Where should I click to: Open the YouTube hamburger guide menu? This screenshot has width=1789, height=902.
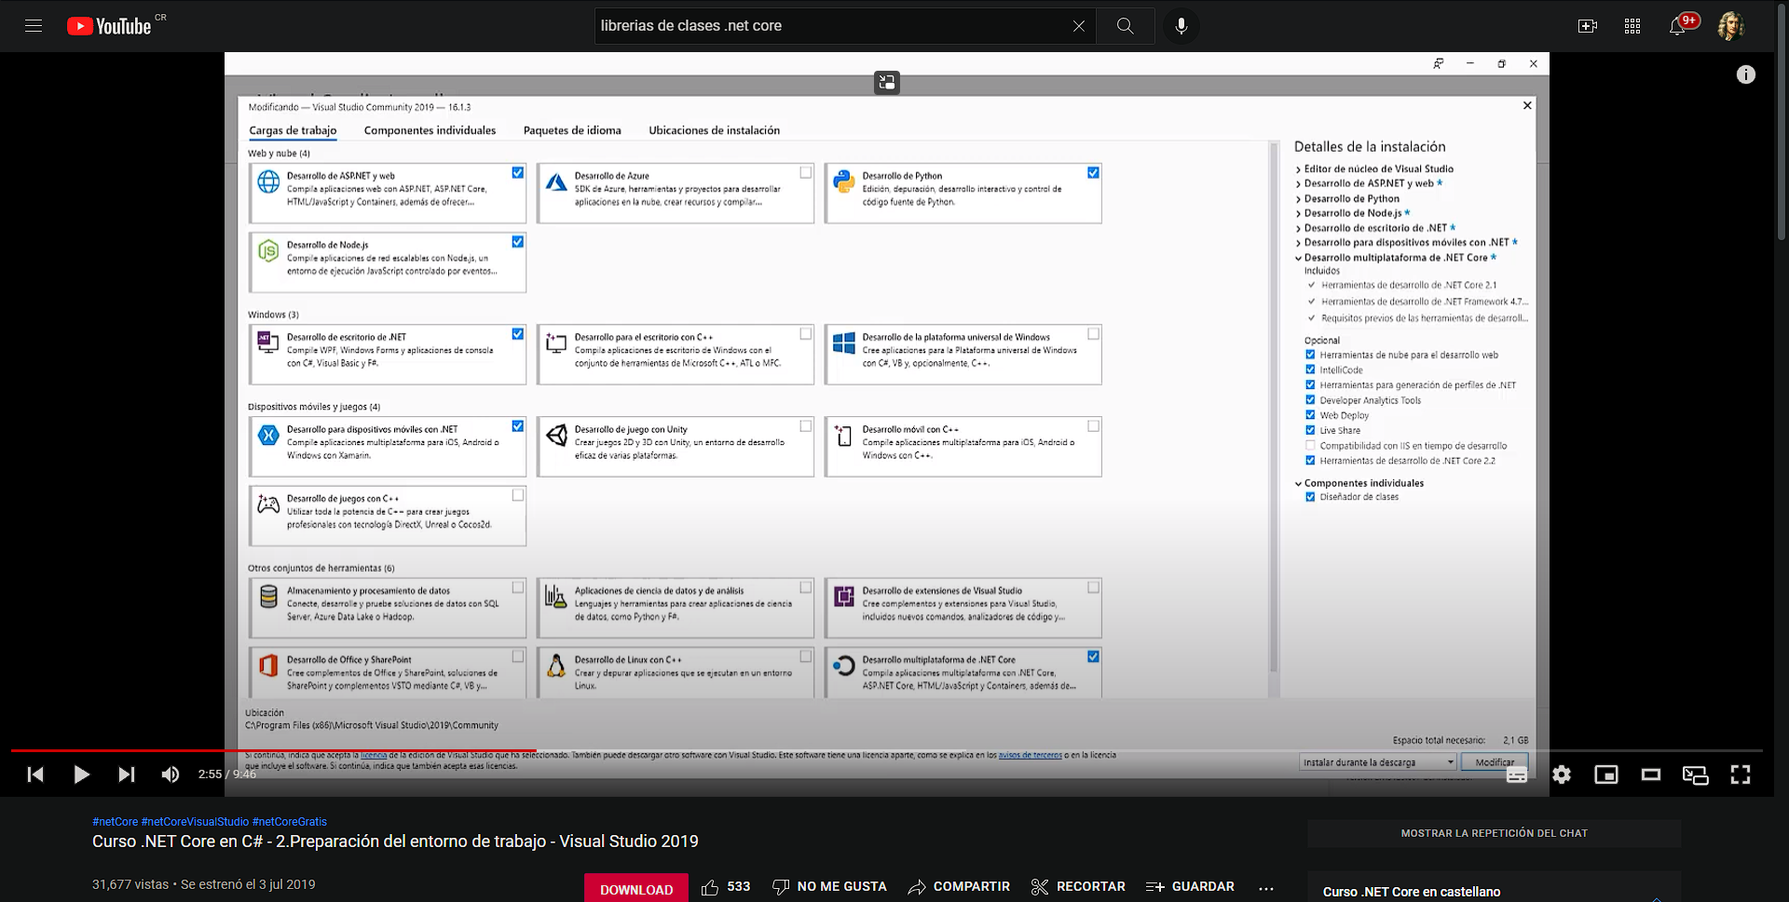pyautogui.click(x=34, y=26)
